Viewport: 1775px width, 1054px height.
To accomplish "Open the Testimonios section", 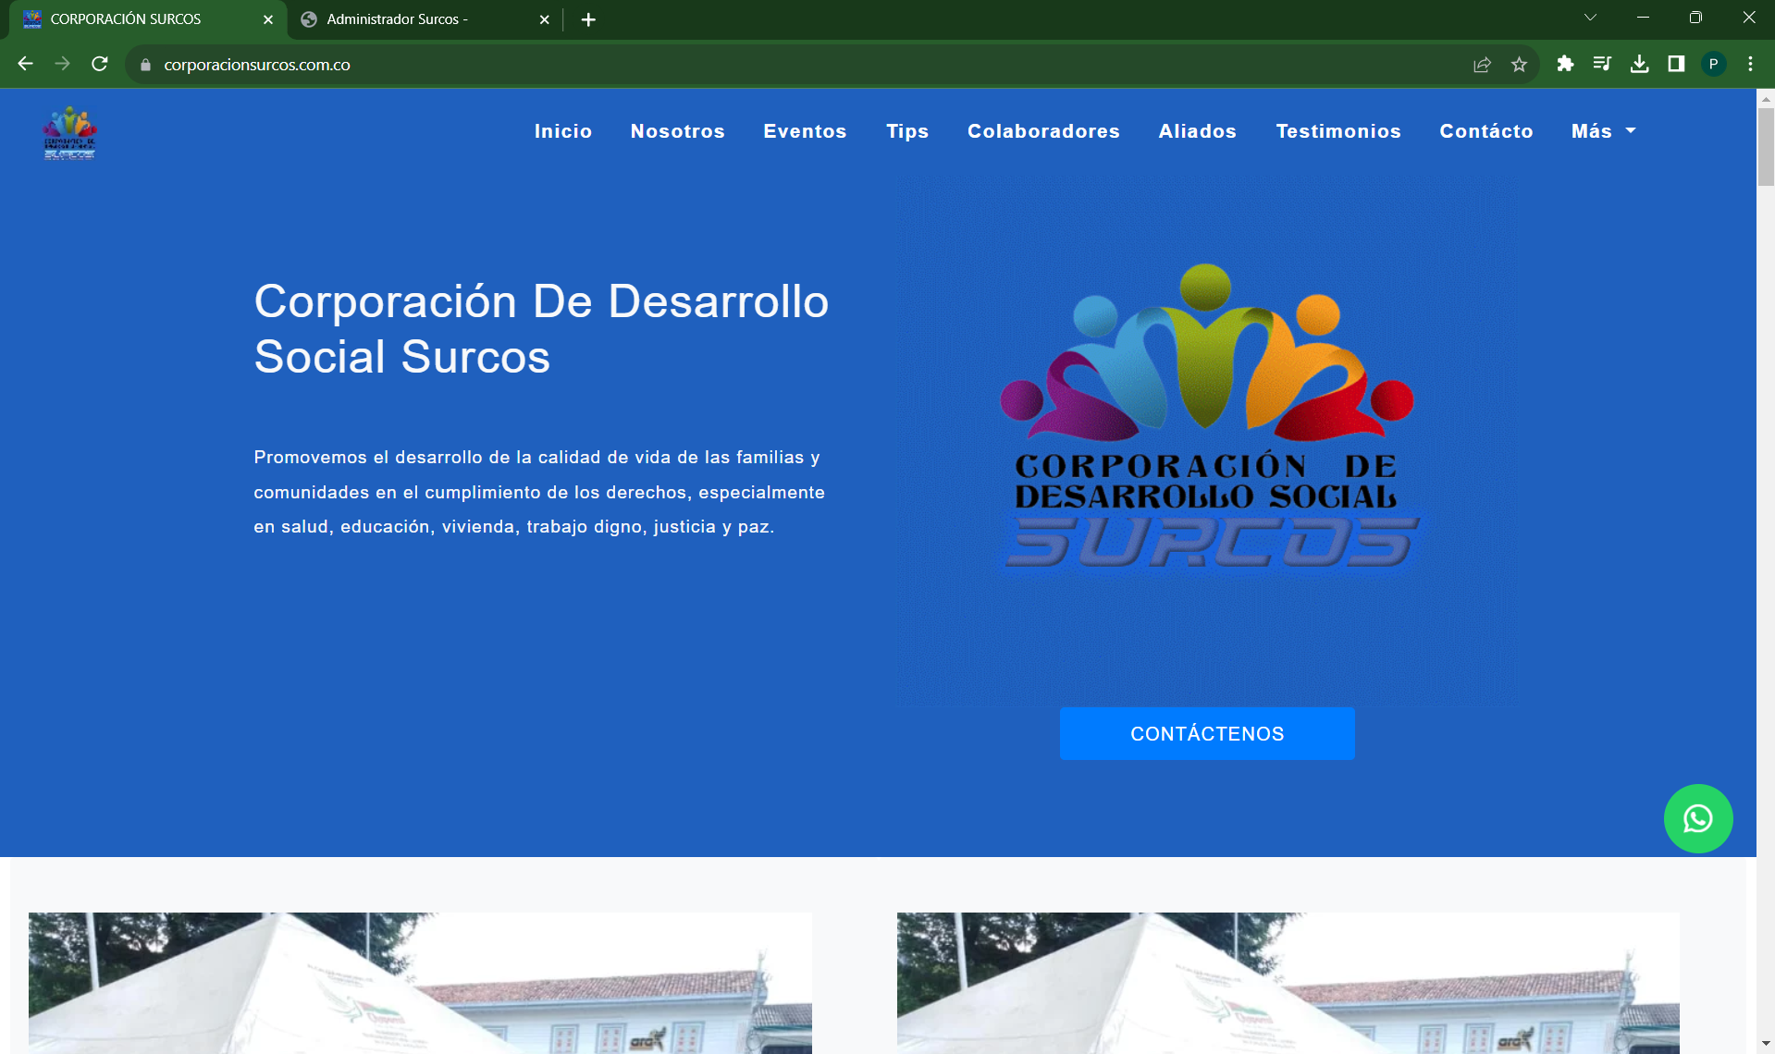I will click(1338, 131).
